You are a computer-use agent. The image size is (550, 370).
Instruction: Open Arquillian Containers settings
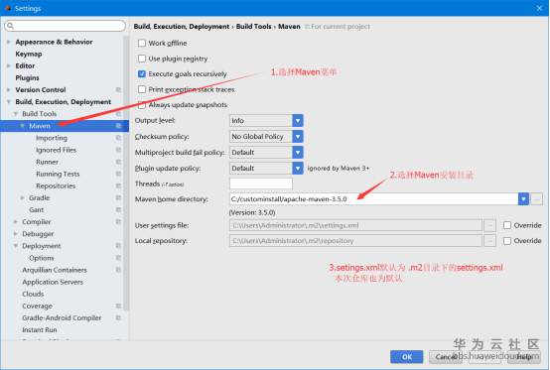coord(55,270)
